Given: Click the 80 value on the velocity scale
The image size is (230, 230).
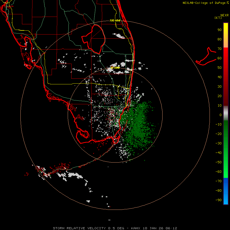Looking at the screenshot, I should 220,39.
